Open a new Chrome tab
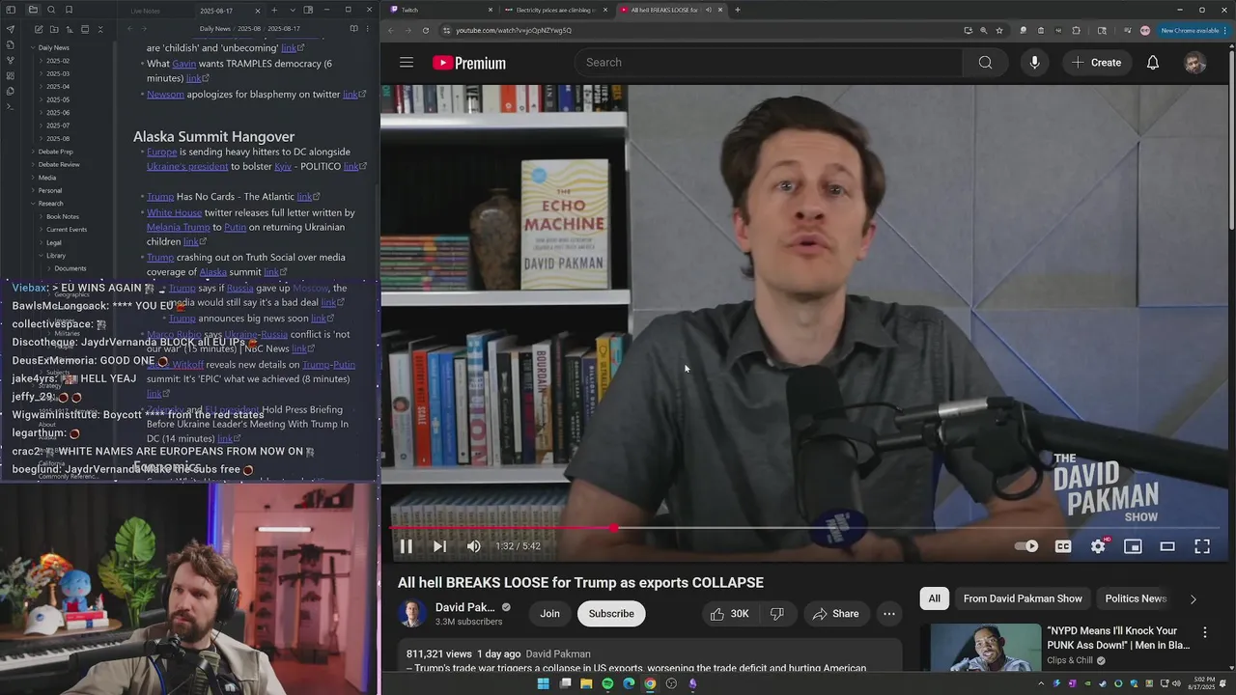Viewport: 1236px width, 695px height. (x=738, y=10)
